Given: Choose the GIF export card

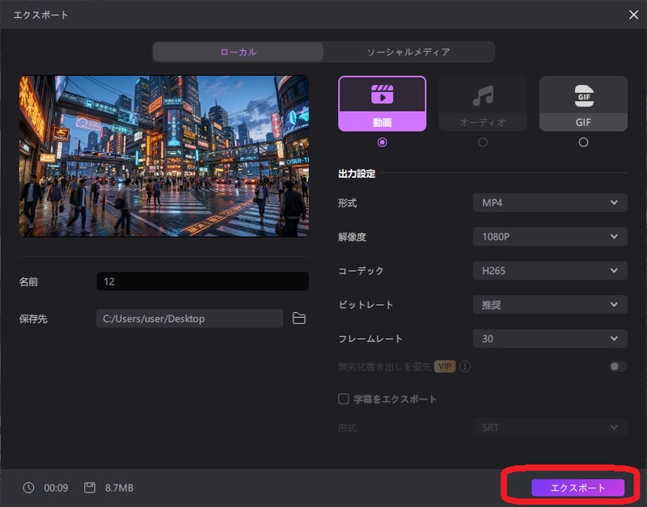Looking at the screenshot, I should point(583,104).
